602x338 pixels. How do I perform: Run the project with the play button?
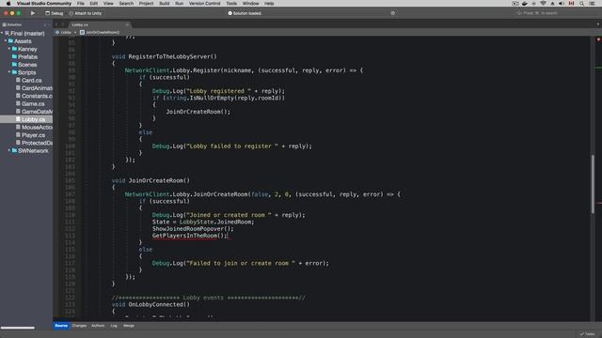[33, 13]
